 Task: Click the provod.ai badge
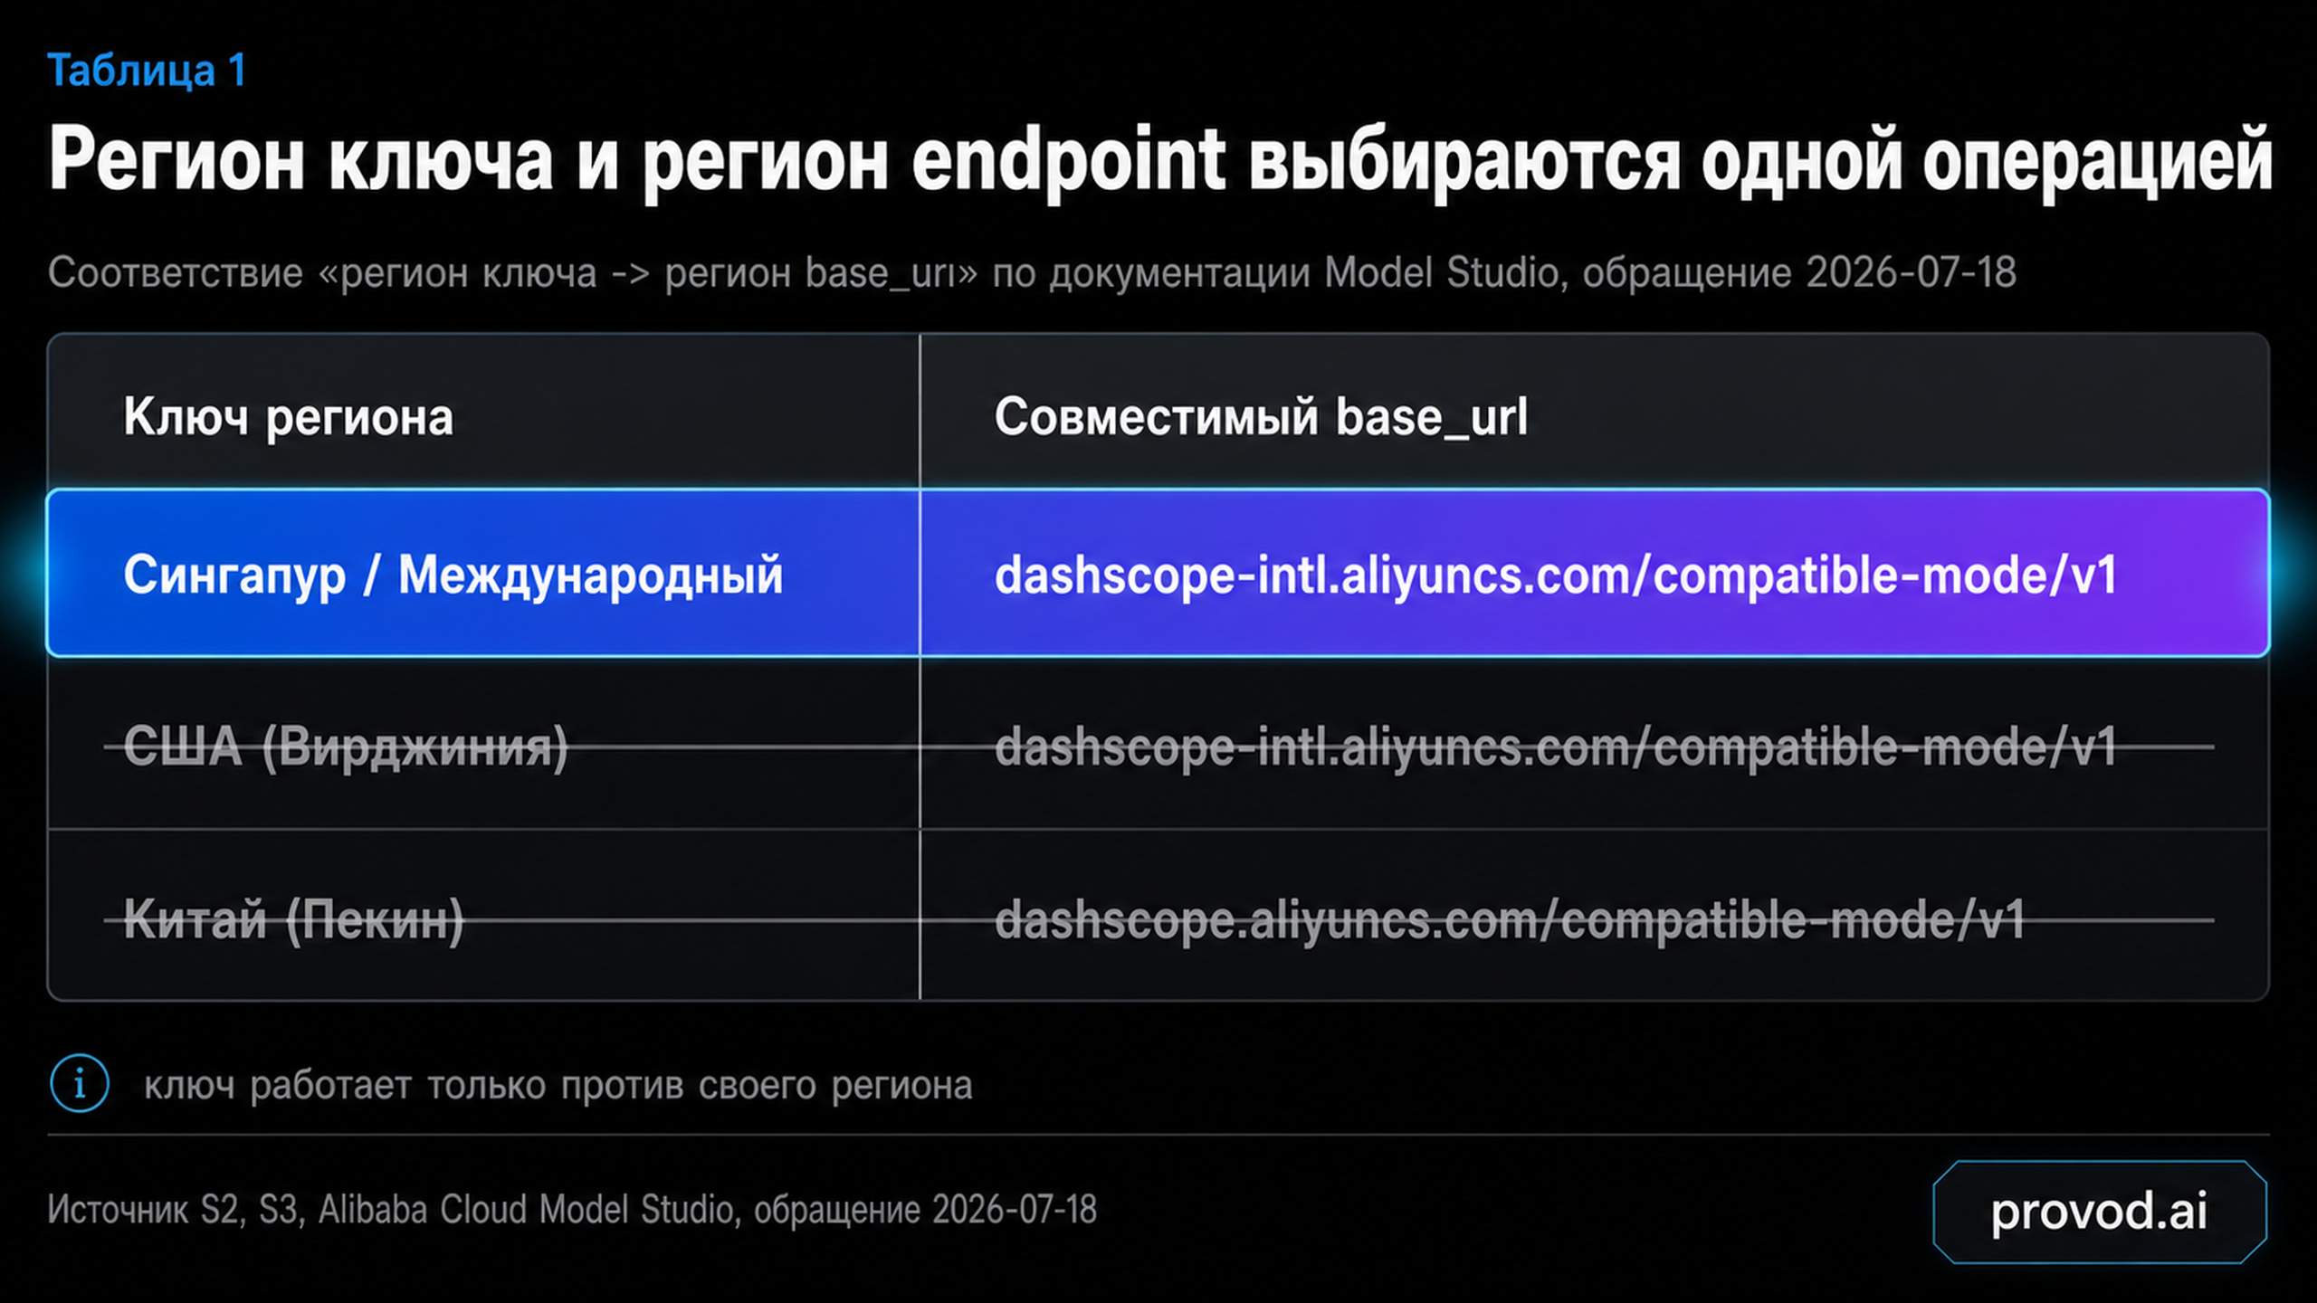point(2099,1211)
